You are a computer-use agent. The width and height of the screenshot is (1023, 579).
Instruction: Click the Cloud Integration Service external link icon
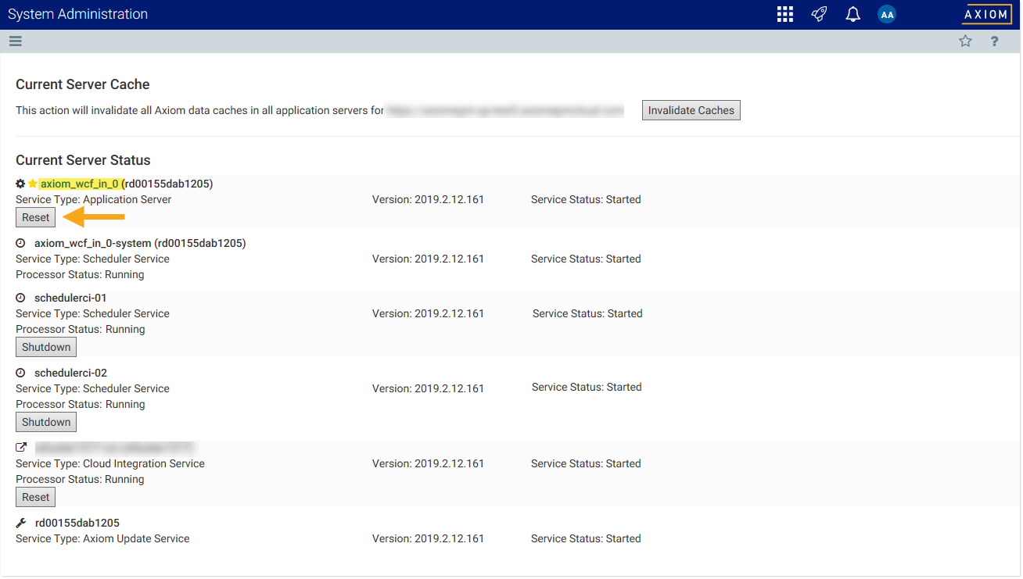click(x=21, y=448)
